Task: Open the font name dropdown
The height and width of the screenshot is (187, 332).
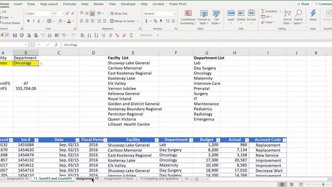Action: 51,14
